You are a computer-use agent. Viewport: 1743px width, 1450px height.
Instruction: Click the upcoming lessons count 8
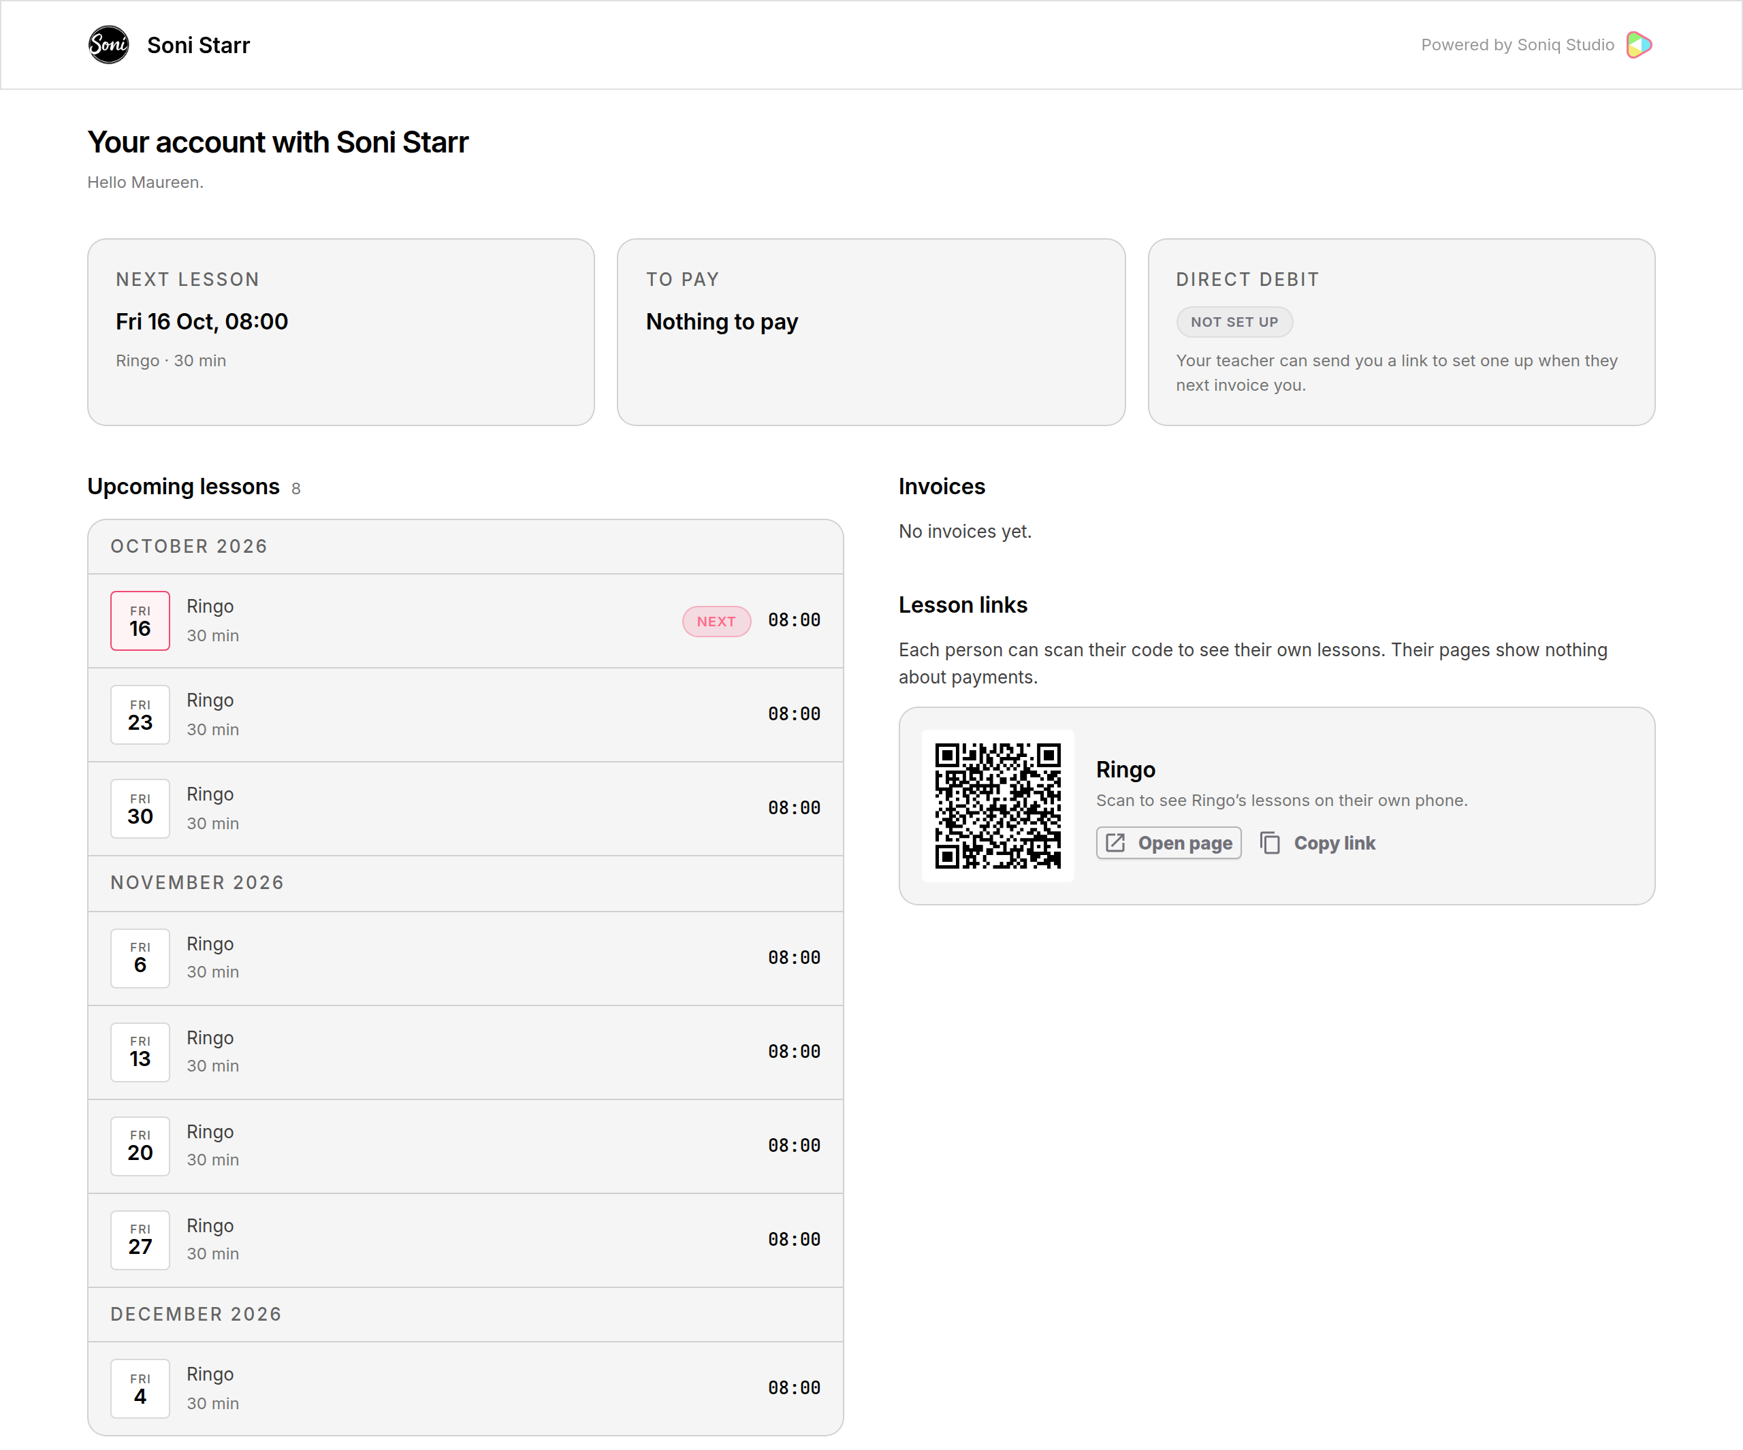click(x=296, y=489)
